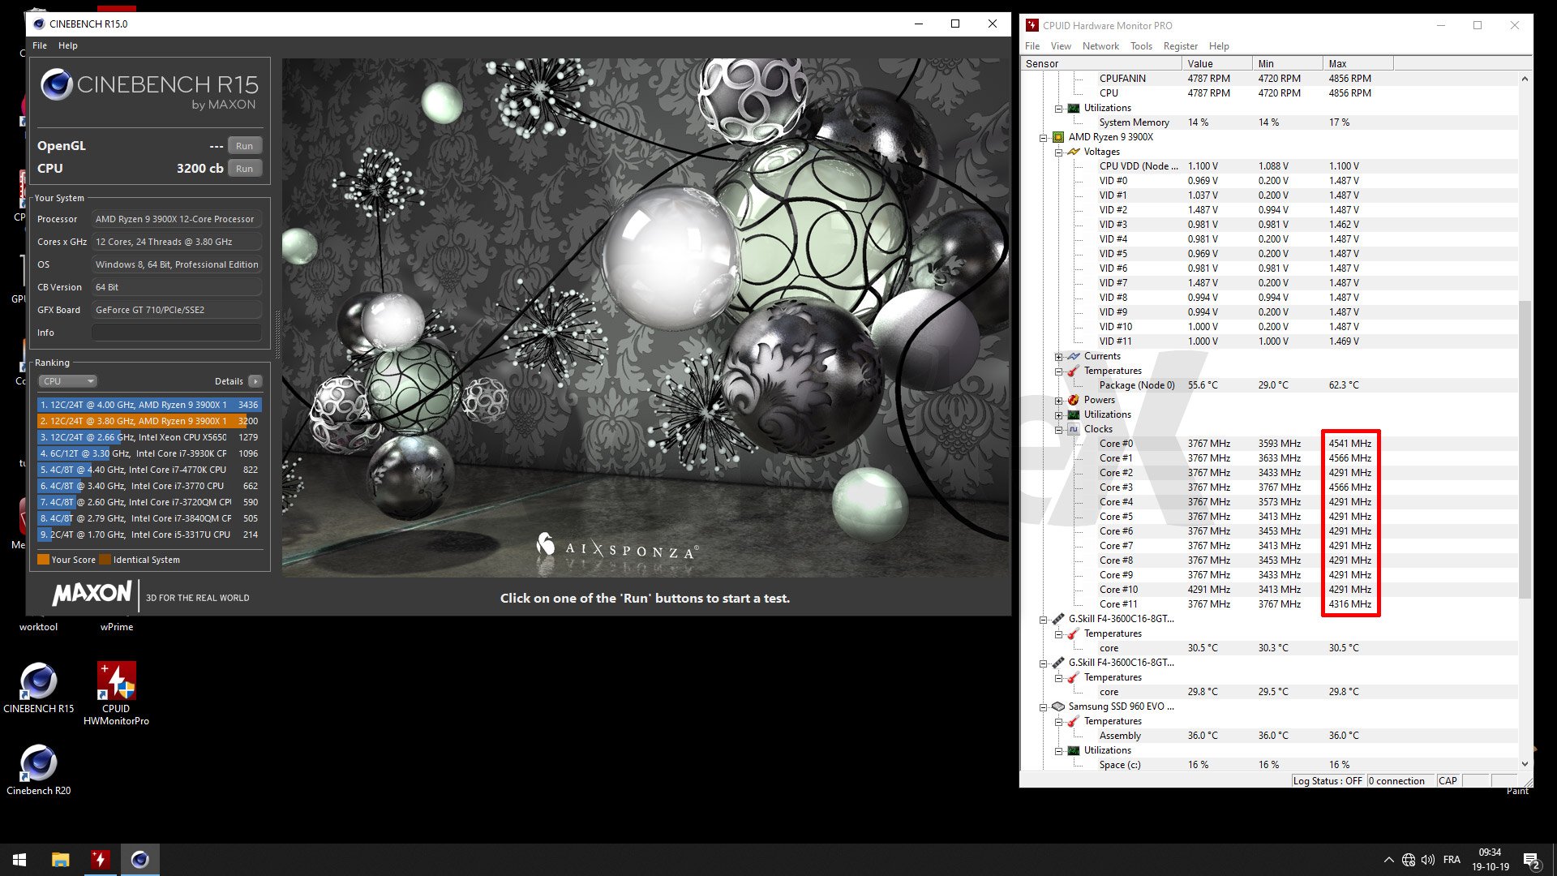Select the VID #2 voltage row

1269,210
